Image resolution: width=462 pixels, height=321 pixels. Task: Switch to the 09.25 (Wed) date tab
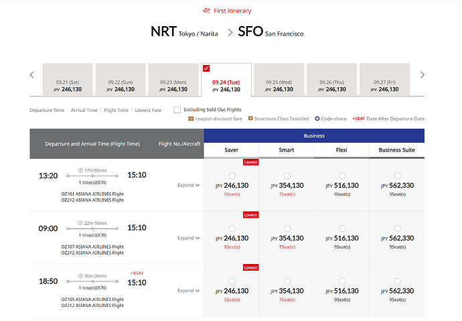(279, 80)
